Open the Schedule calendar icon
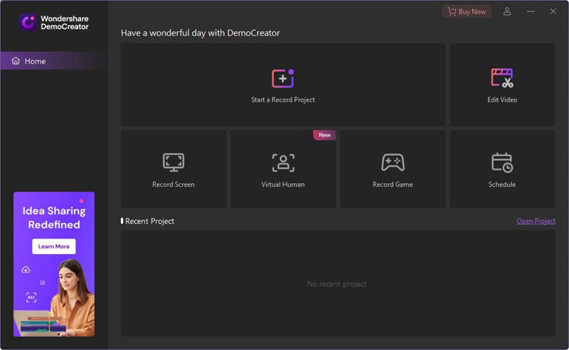 502,163
